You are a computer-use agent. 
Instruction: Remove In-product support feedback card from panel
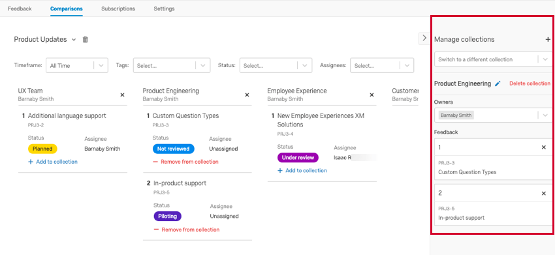point(544,194)
